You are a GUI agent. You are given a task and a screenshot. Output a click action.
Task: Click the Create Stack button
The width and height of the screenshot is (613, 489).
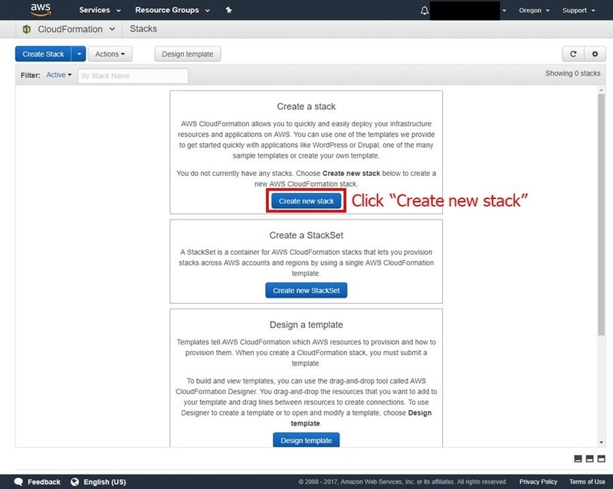tap(43, 54)
